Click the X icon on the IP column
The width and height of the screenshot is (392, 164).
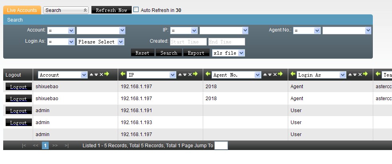click(190, 75)
